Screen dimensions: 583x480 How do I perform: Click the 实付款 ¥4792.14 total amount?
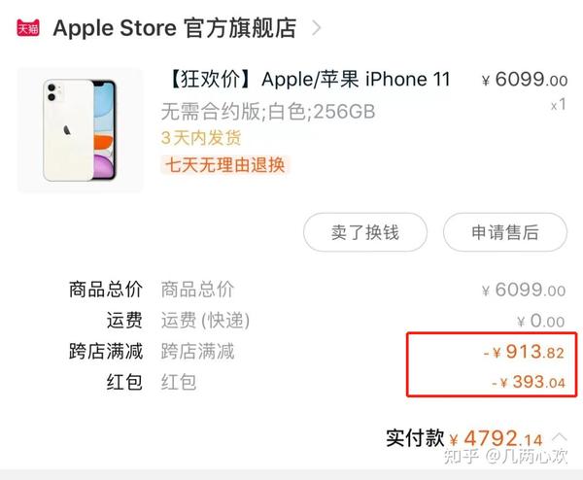pos(496,439)
